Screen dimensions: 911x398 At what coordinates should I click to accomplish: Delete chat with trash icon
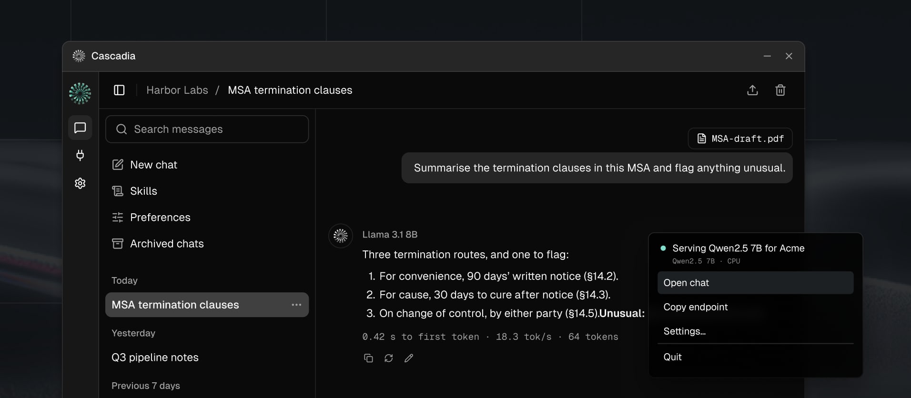tap(780, 90)
